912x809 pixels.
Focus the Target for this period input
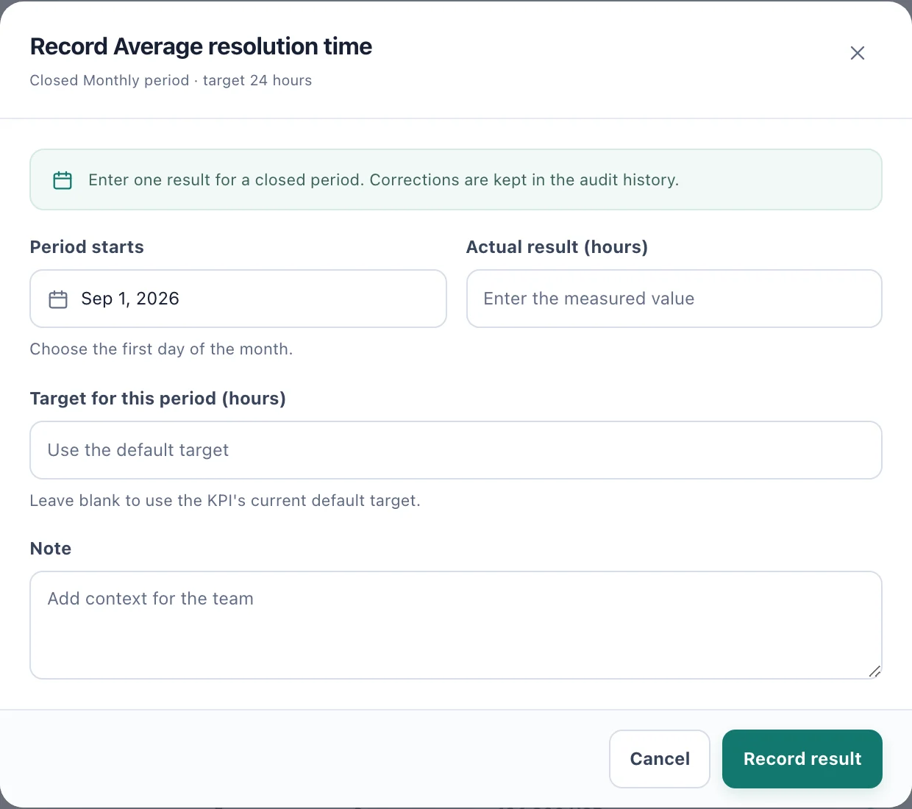(456, 450)
